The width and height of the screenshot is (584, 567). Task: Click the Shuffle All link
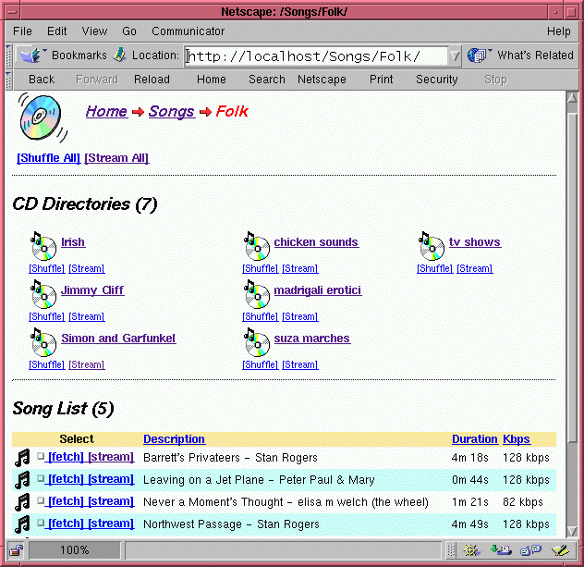pos(48,158)
